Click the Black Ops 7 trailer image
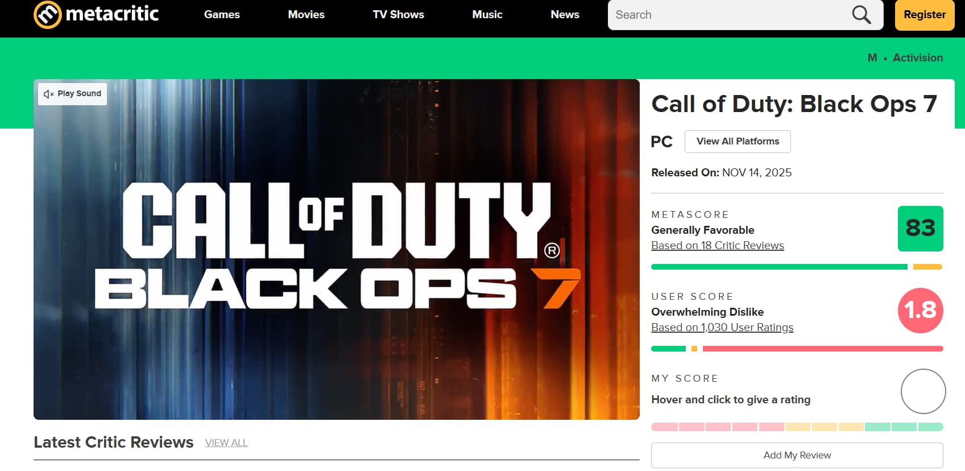Screen dimensions: 965x471 pyautogui.click(x=337, y=250)
